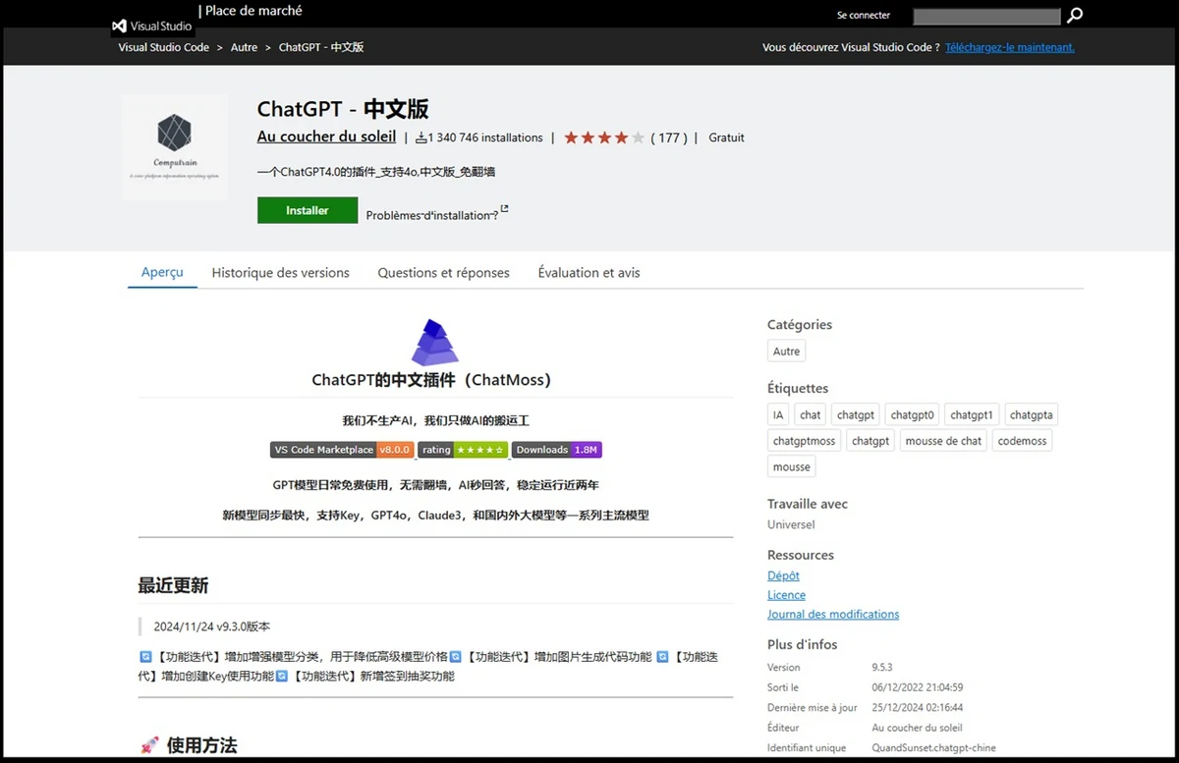The image size is (1179, 763).
Task: Select the Autre category tag
Action: (x=786, y=352)
